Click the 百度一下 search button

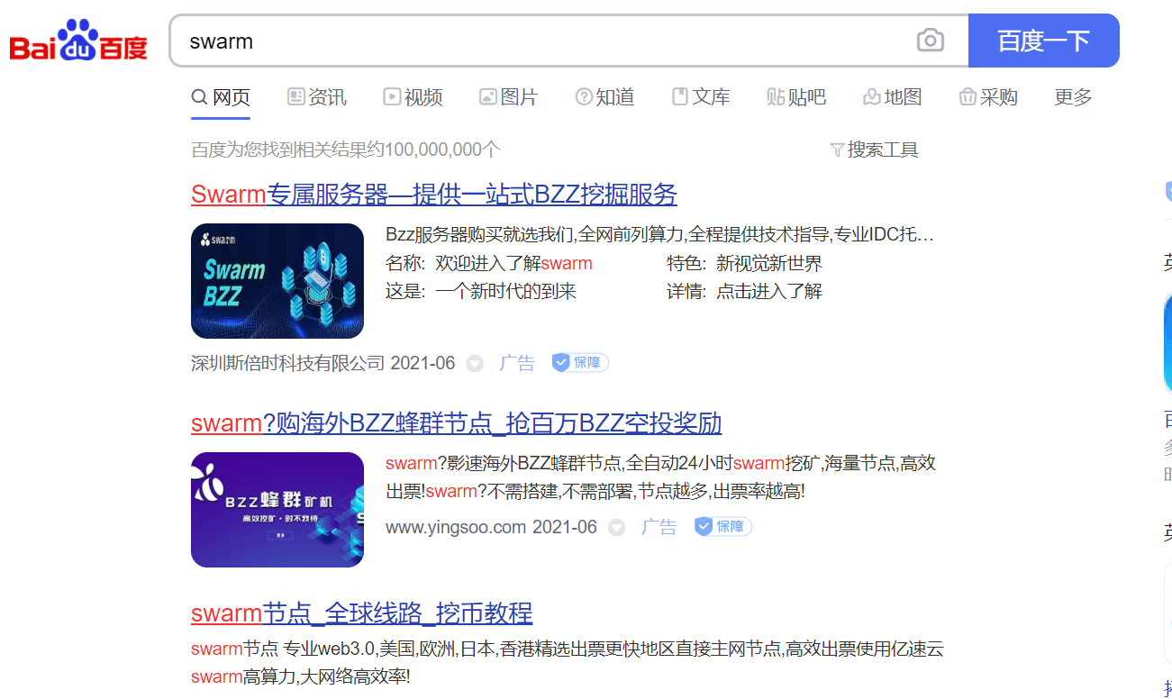[1043, 41]
